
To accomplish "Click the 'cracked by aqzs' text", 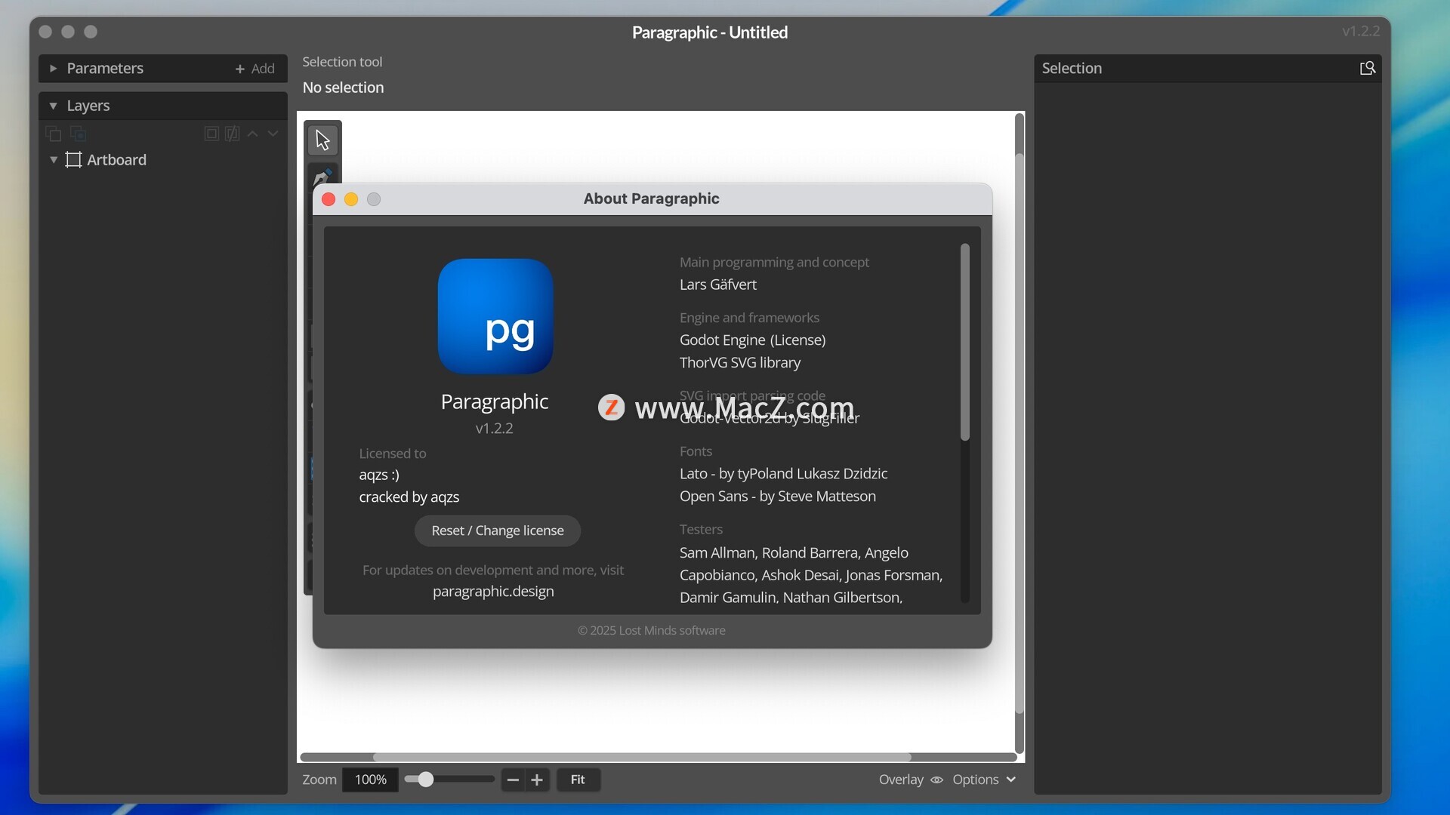I will pyautogui.click(x=409, y=497).
